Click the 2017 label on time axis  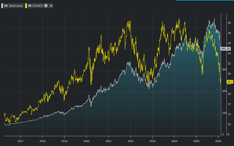point(20,141)
